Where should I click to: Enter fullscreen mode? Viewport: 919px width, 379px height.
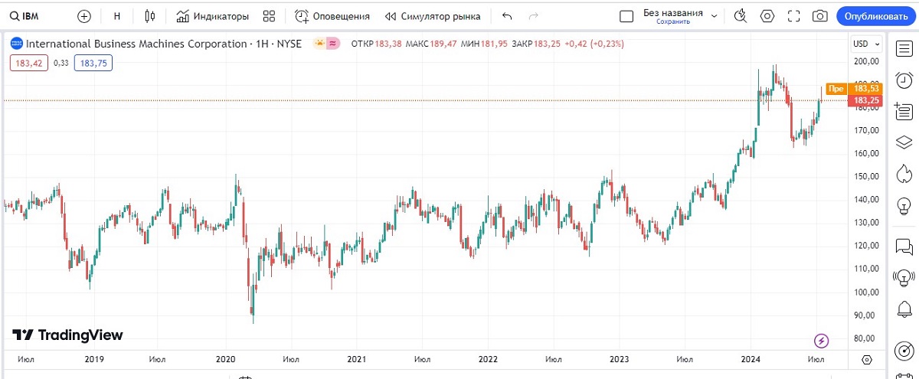(793, 16)
